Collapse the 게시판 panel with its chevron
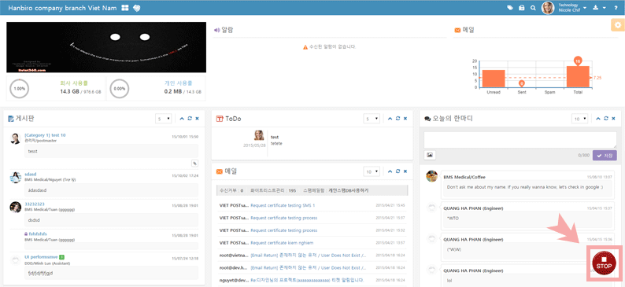625x287 pixels. (182, 118)
